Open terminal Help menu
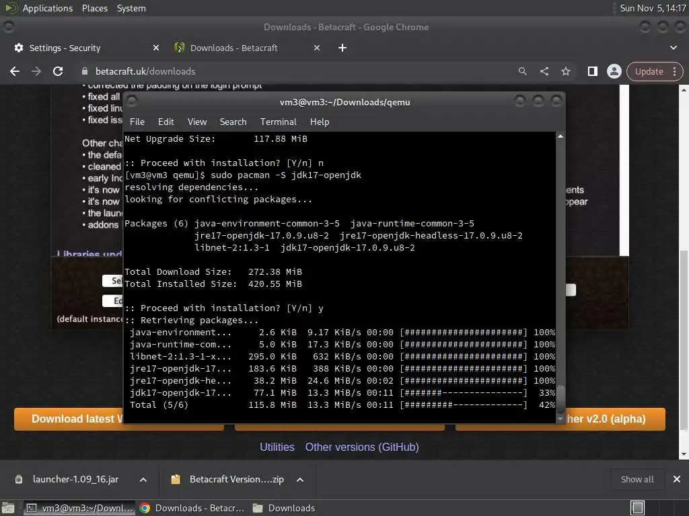689x516 pixels. tap(320, 122)
